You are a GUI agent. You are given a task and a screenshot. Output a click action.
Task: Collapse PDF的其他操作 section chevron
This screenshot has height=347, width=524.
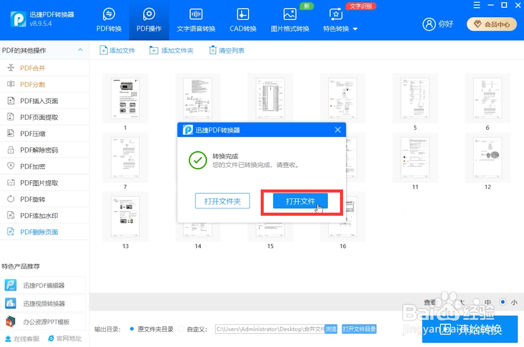pos(80,50)
